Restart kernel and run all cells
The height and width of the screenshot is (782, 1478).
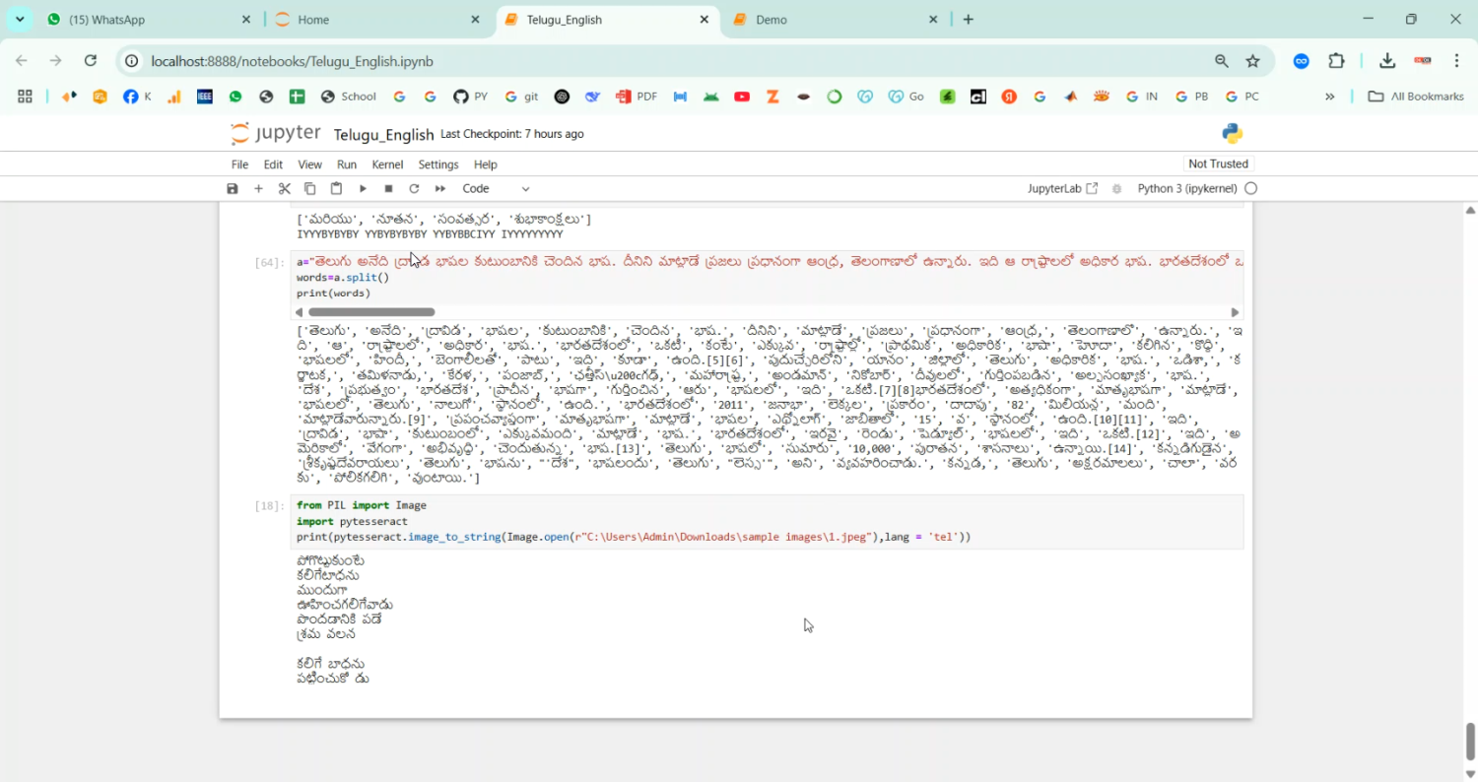pyautogui.click(x=440, y=188)
